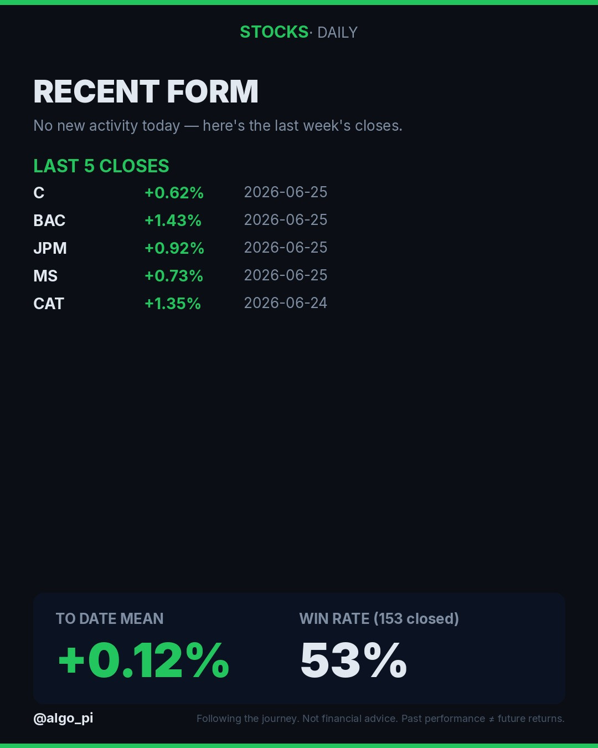Open the JPM ticker entry
The width and height of the screenshot is (598, 748).
click(x=50, y=248)
